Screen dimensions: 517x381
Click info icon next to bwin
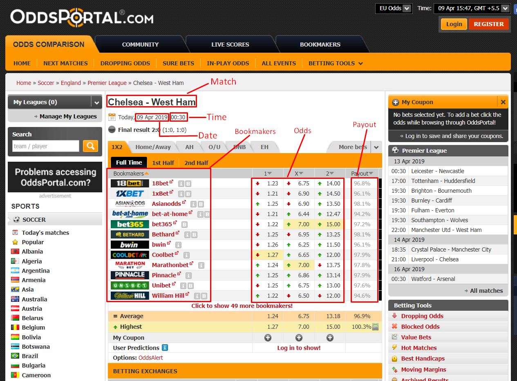[x=178, y=245]
